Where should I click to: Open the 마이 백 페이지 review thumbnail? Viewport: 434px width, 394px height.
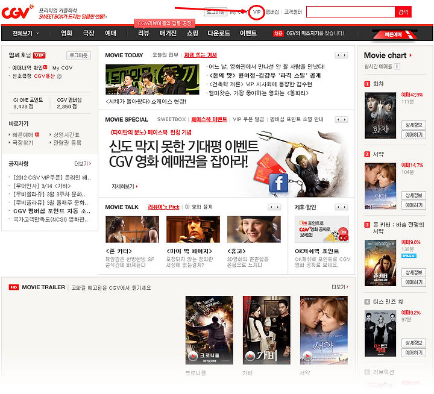pos(193,230)
